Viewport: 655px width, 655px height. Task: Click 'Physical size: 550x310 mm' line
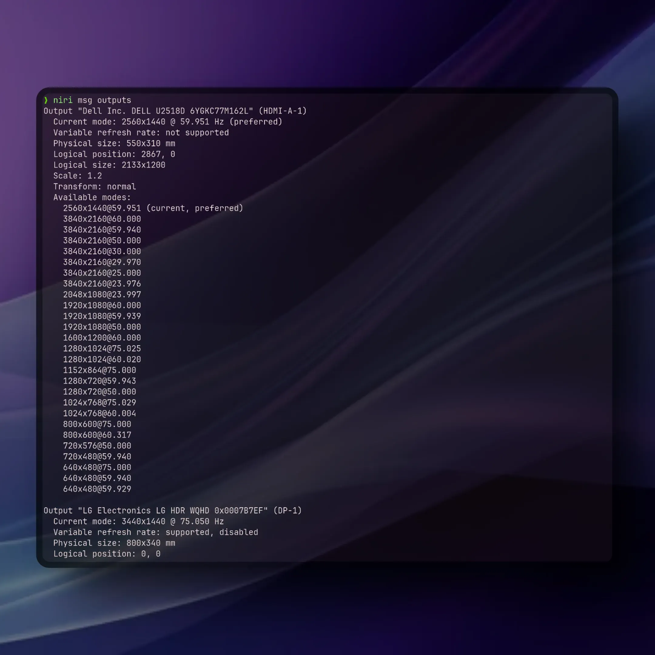(114, 144)
